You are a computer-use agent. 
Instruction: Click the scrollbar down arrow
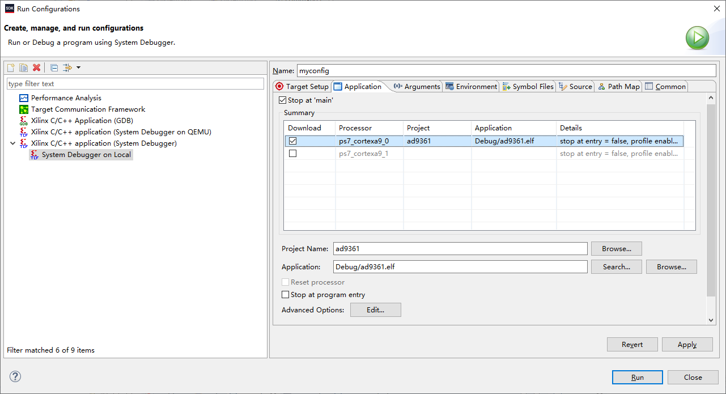(712, 320)
